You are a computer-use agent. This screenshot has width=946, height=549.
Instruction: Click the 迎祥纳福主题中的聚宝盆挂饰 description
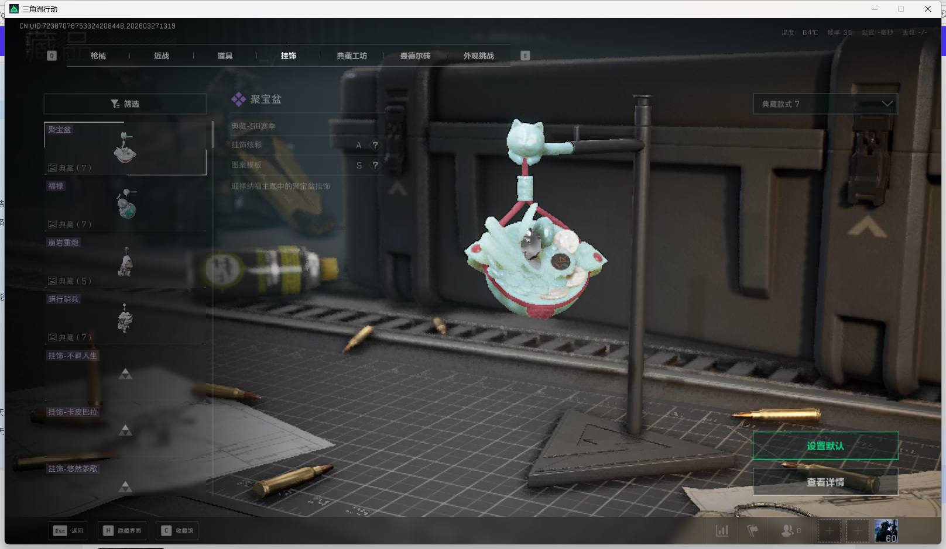[x=281, y=186]
